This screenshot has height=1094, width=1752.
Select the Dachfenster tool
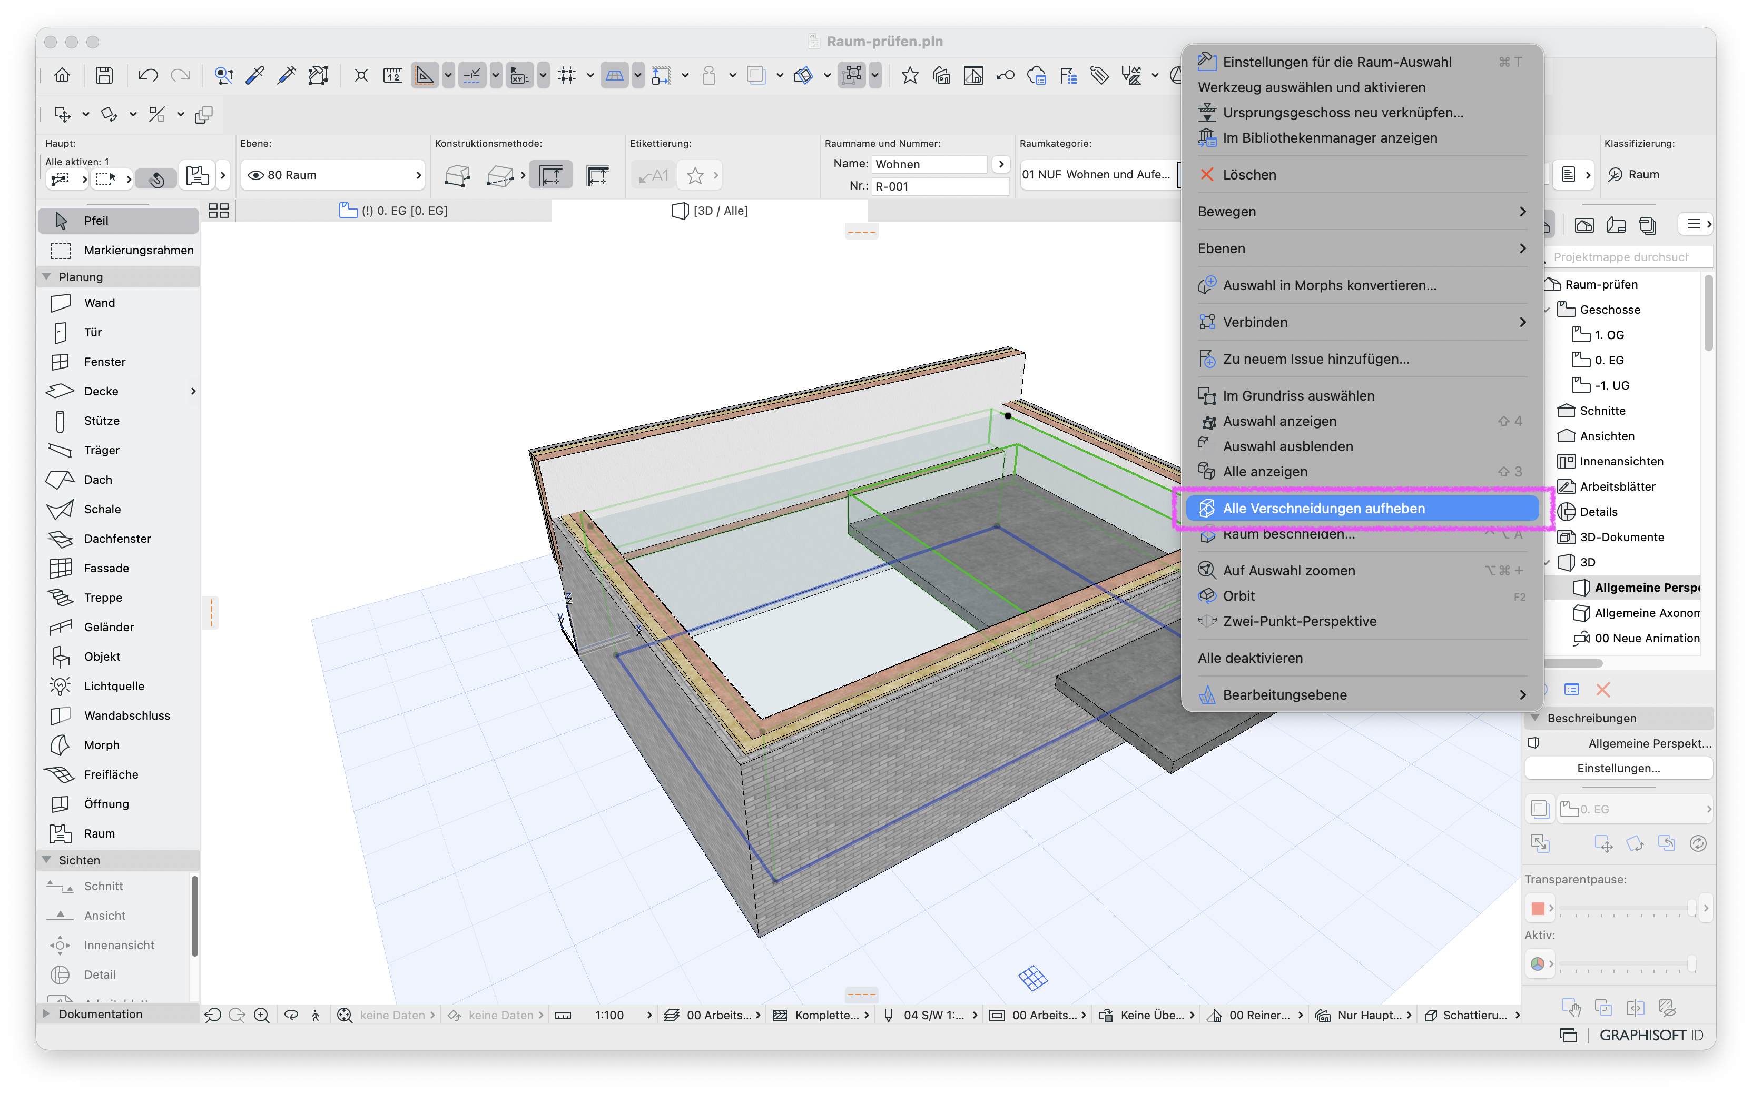coord(118,539)
